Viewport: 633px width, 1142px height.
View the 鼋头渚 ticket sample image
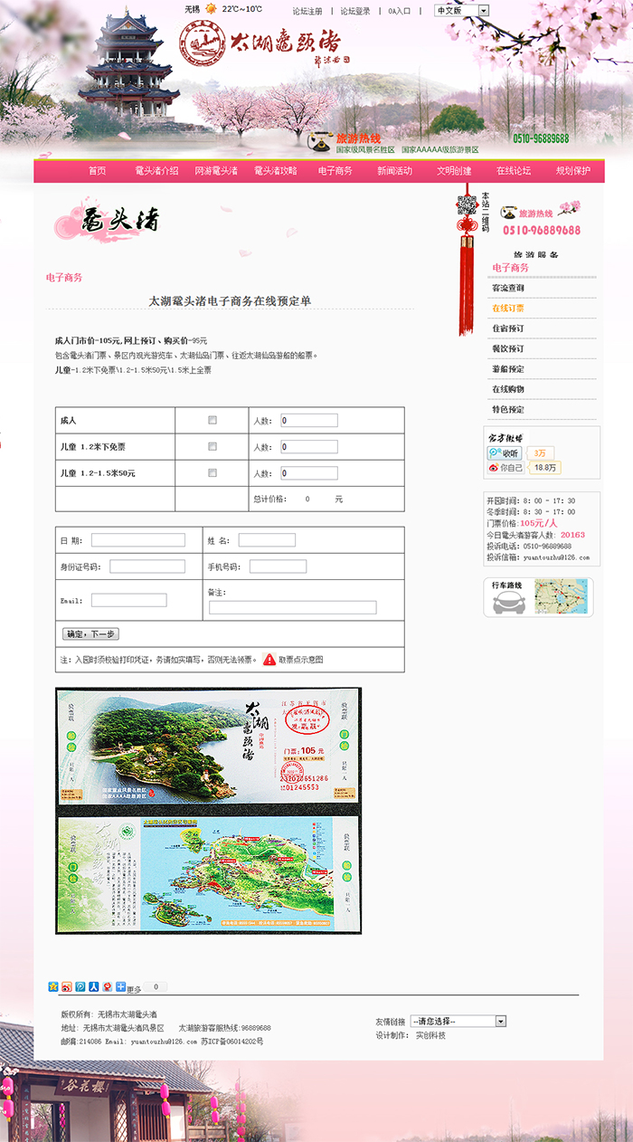click(x=208, y=810)
